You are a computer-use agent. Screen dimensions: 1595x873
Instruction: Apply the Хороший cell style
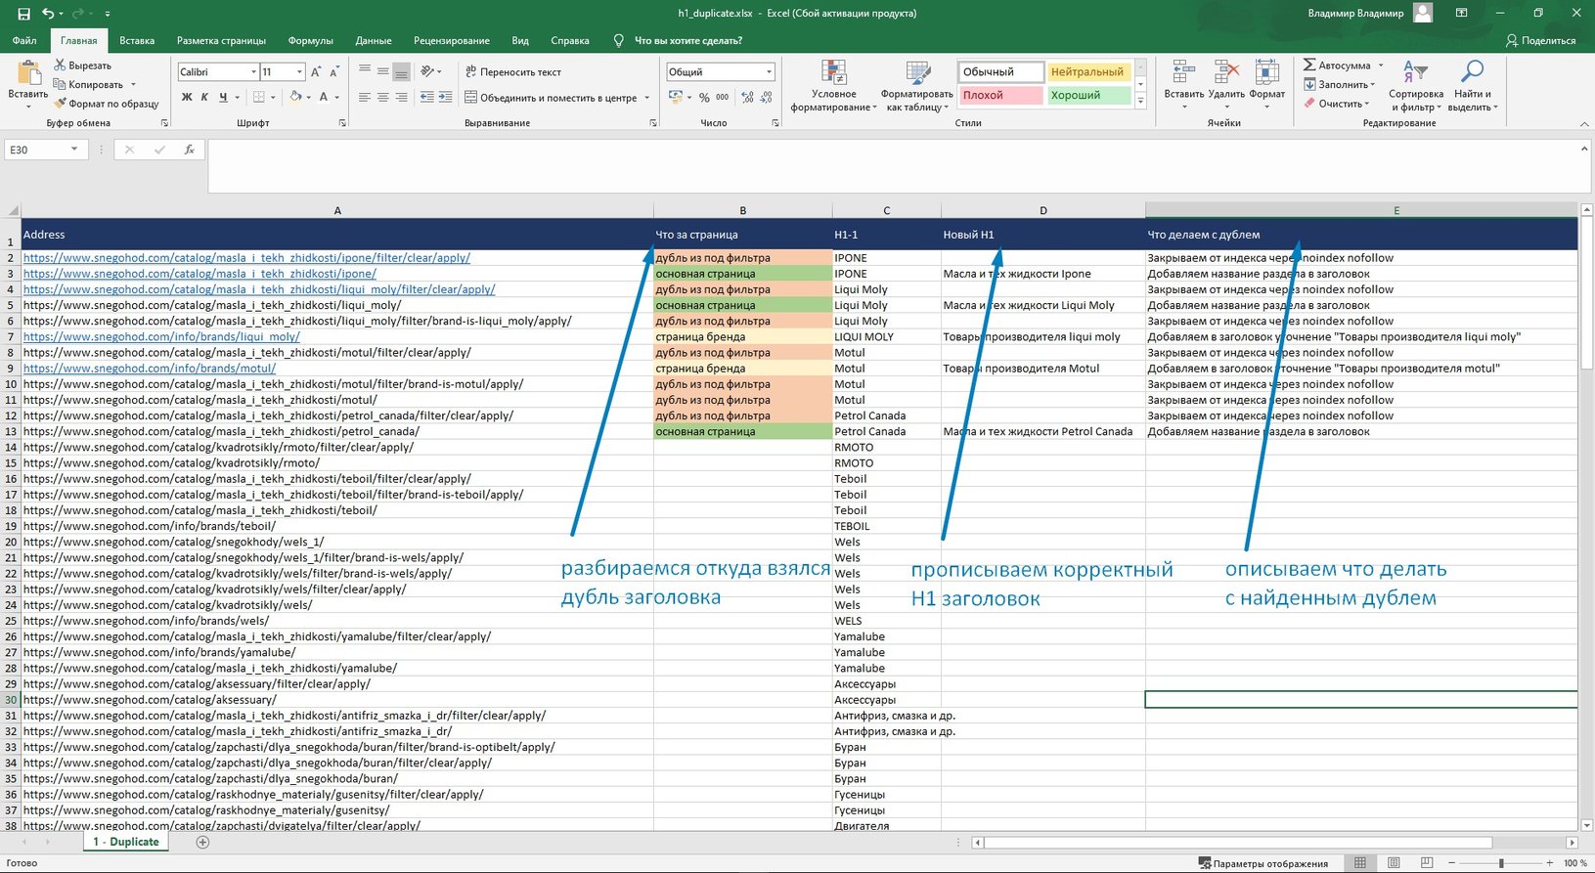click(x=1088, y=95)
